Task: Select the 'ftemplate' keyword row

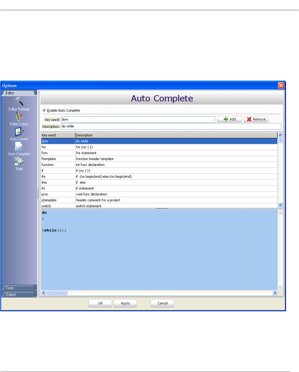Action: (x=159, y=159)
